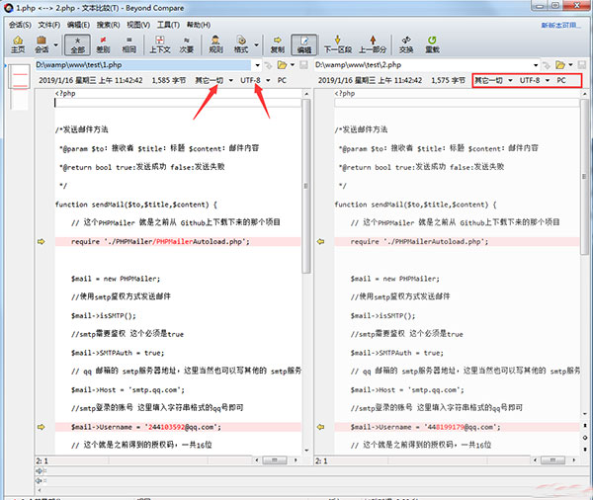Screen dimensions: 593x500
Task: Click the difference overview thumbnail map
Action: [x=19, y=86]
